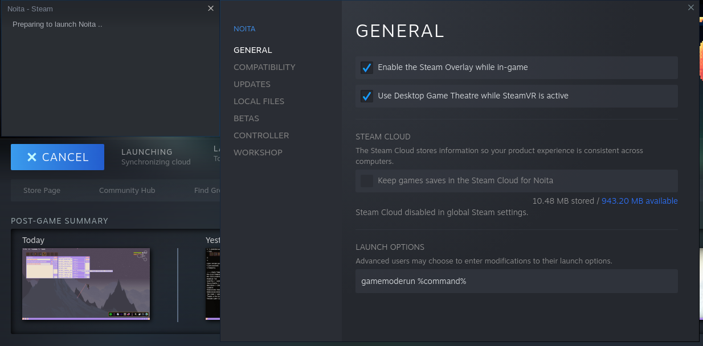Click the Preparing to launch Noita message
The width and height of the screenshot is (703, 346).
click(x=58, y=24)
